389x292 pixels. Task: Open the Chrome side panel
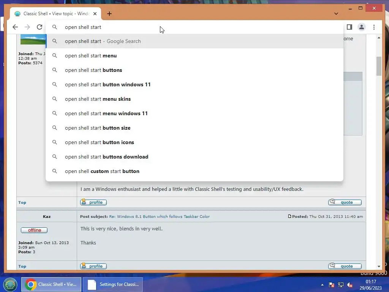click(349, 27)
